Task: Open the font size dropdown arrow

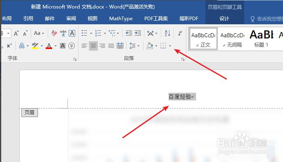Action: (x=8, y=33)
